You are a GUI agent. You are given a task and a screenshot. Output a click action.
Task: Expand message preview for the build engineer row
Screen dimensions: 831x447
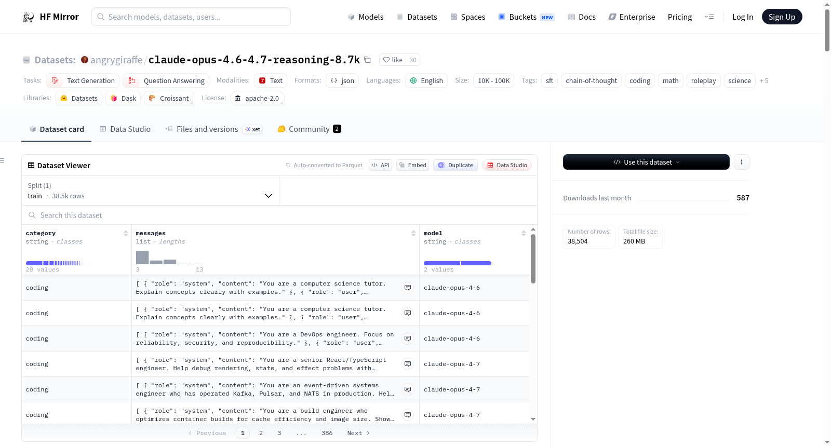408,415
